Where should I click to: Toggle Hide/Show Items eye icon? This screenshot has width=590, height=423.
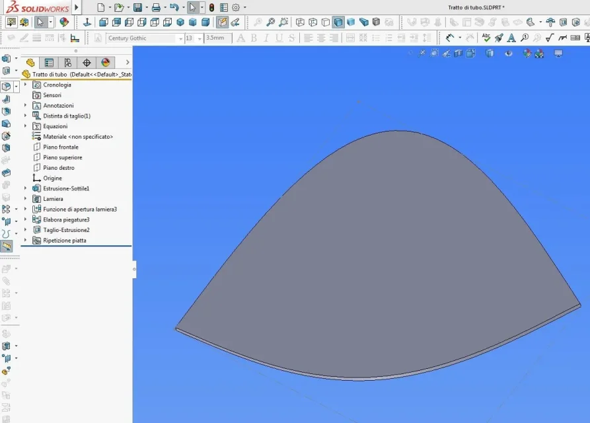(508, 54)
